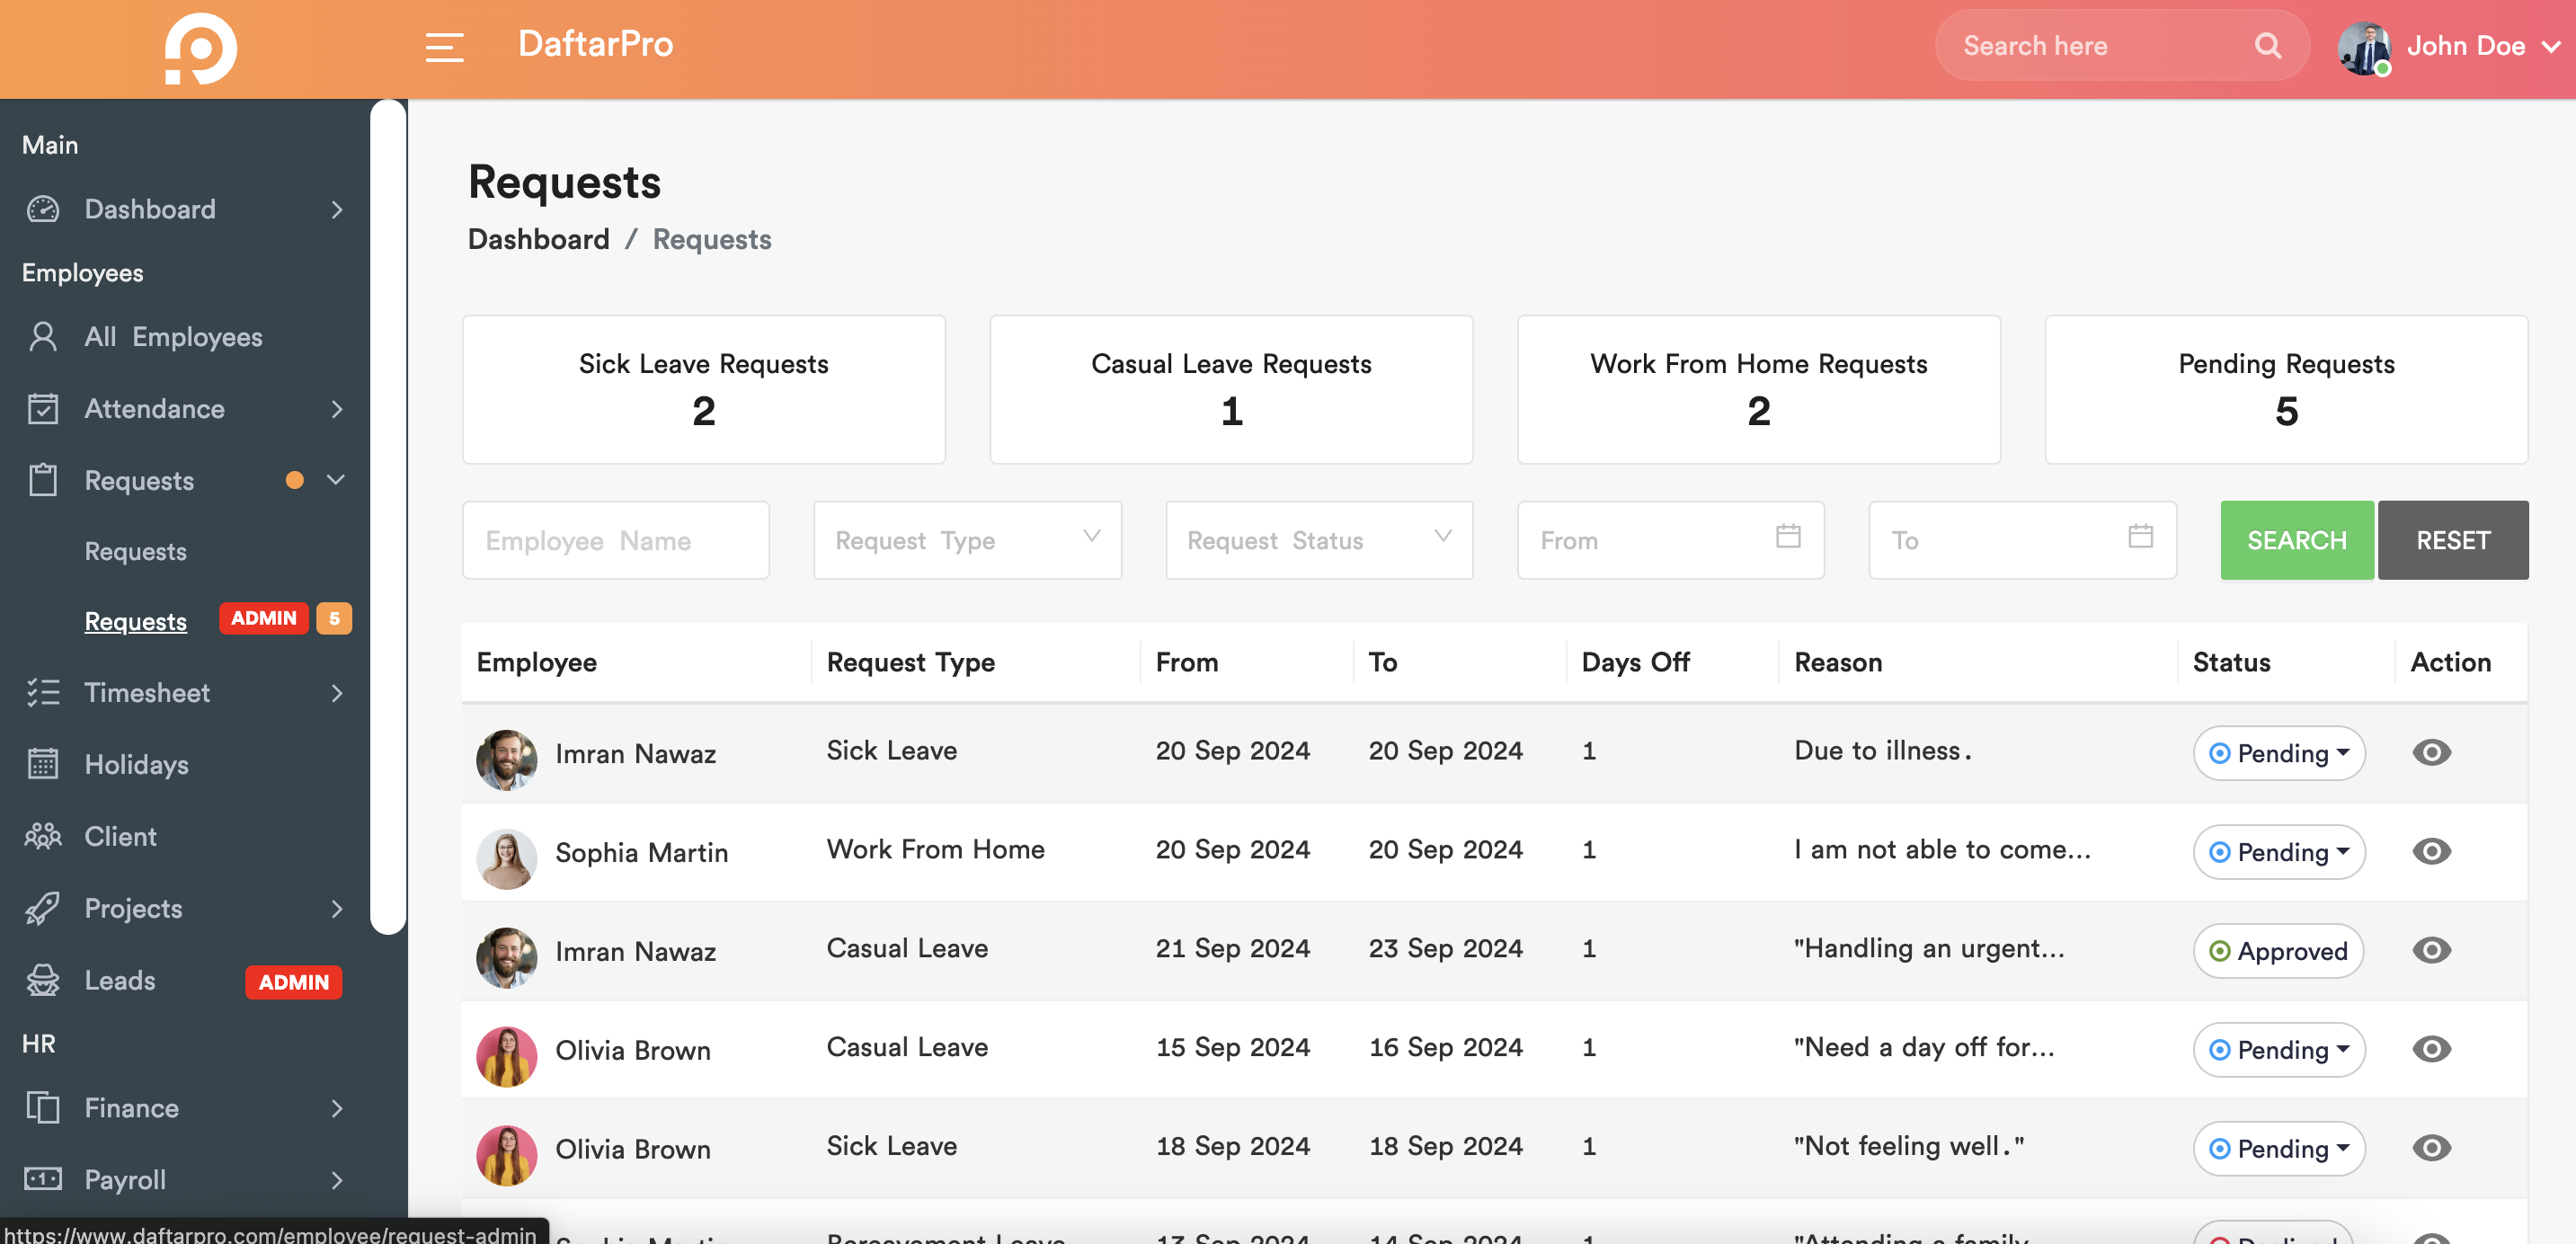View Sophia Martin Work From Home request
This screenshot has height=1244, width=2576.
2431,851
